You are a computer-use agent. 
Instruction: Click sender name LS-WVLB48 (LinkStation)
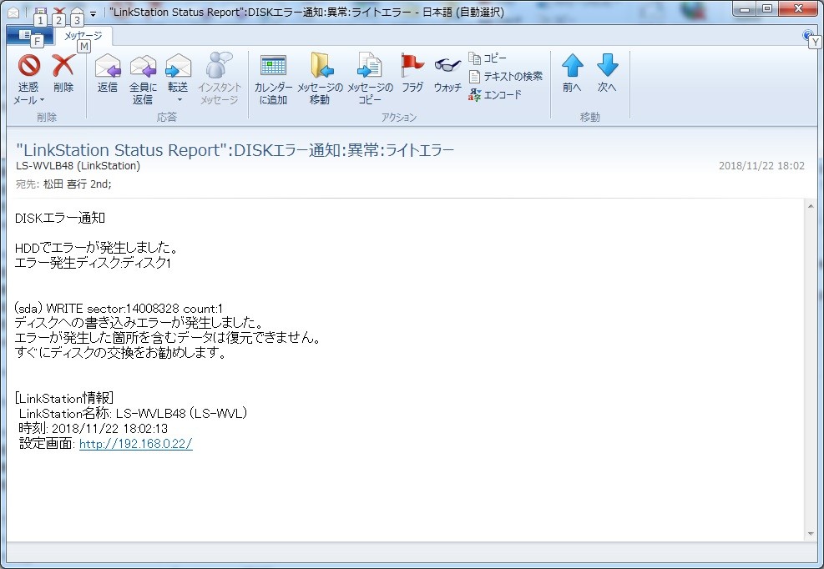78,166
